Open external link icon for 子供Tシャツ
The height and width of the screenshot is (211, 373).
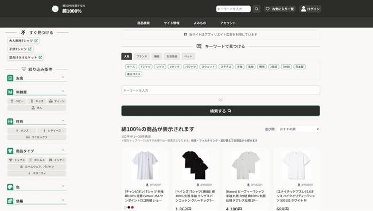[30, 49]
